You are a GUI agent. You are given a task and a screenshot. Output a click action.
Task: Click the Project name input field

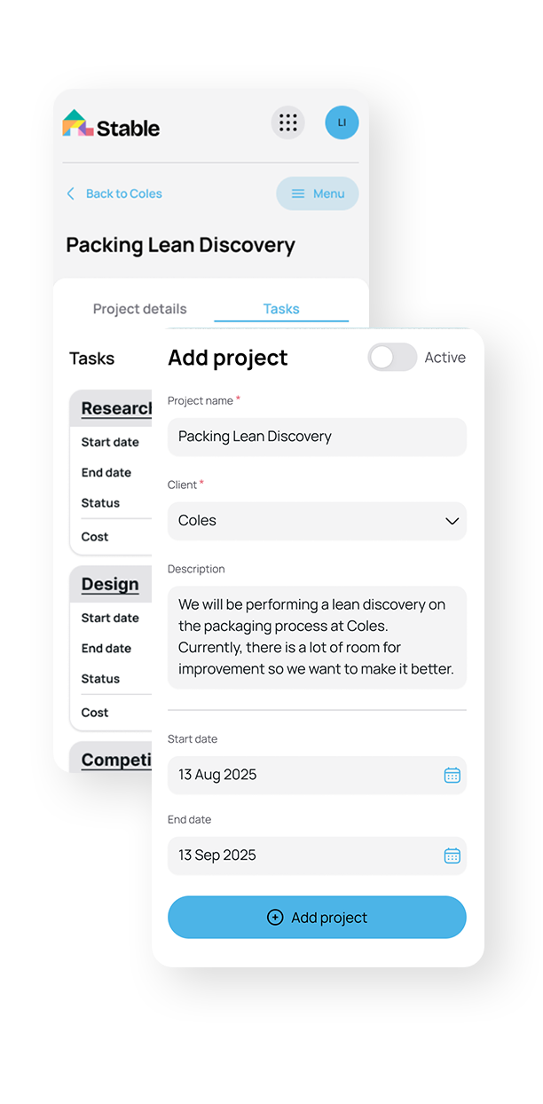point(317,437)
